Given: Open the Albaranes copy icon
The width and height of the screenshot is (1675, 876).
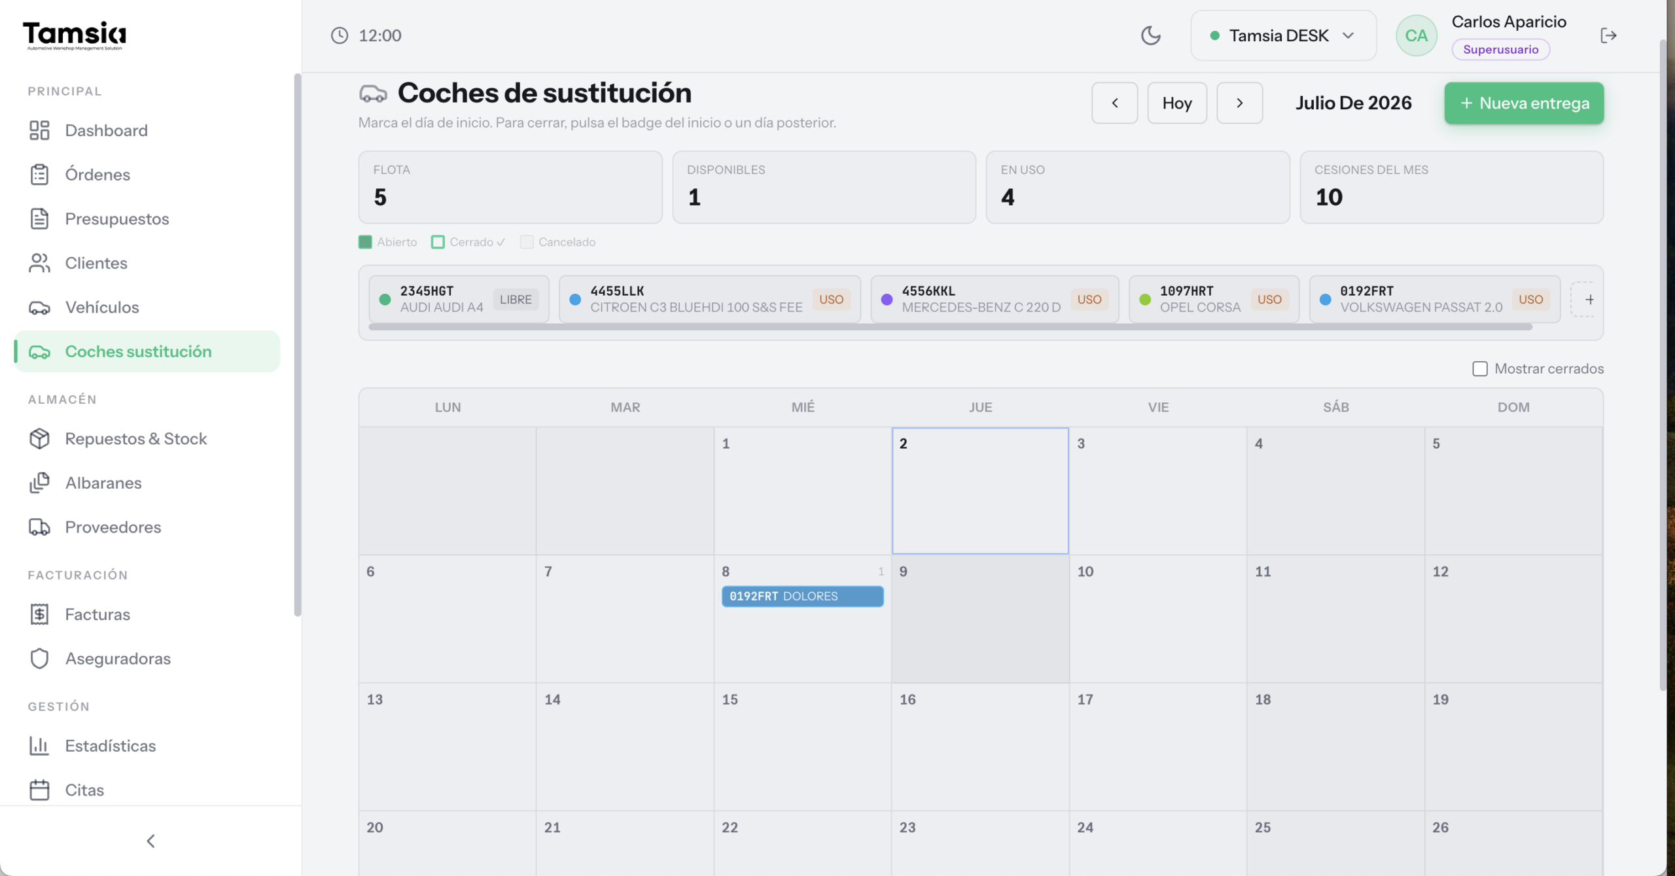Looking at the screenshot, I should 39,483.
